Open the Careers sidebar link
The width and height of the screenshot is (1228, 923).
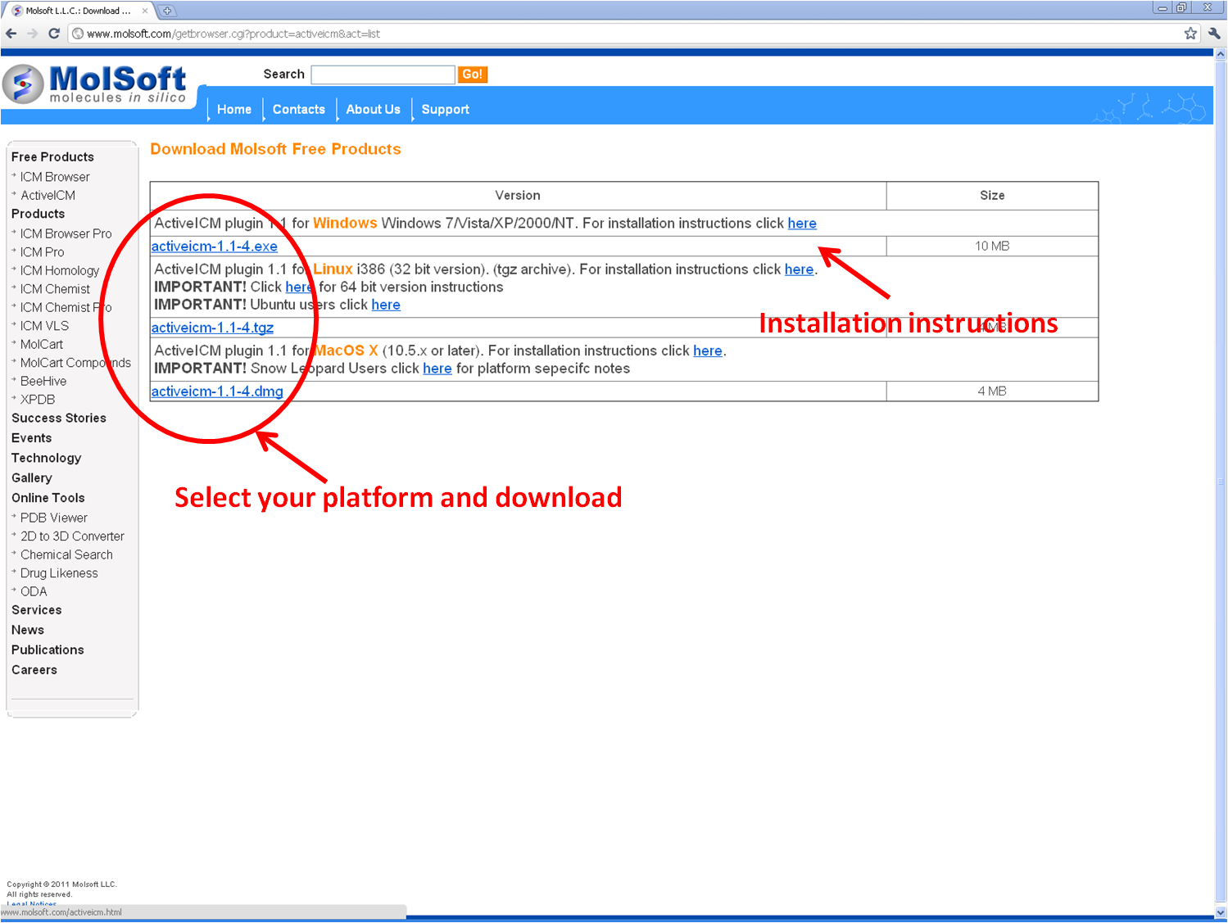(x=34, y=670)
